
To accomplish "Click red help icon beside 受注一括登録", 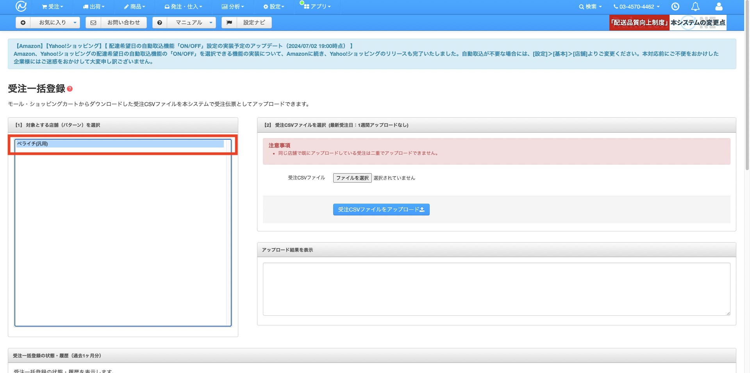I will 70,89.
